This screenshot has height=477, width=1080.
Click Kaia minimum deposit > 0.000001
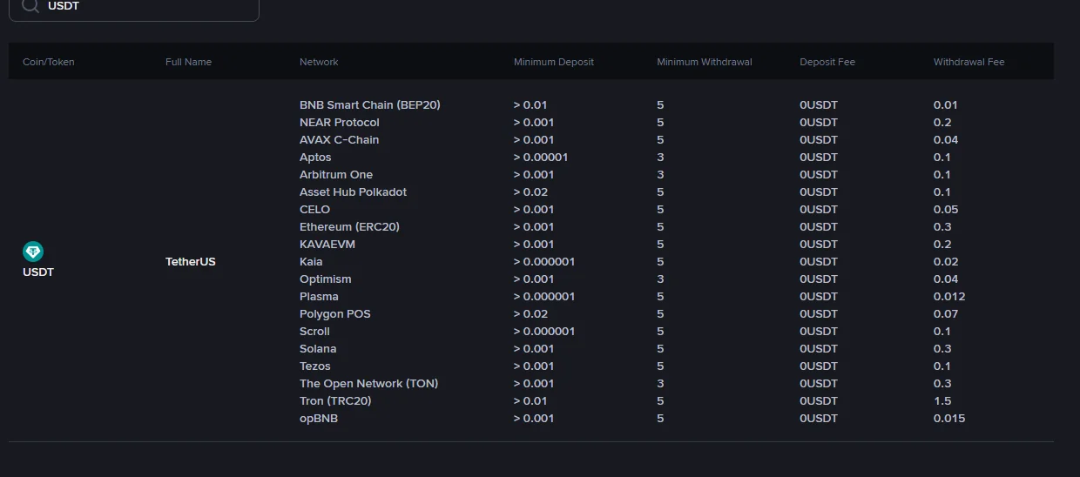pyautogui.click(x=544, y=261)
